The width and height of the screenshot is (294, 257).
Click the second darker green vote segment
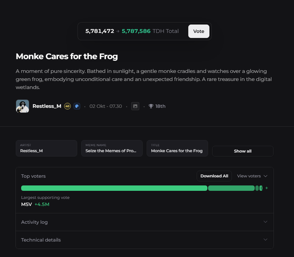click(231, 188)
